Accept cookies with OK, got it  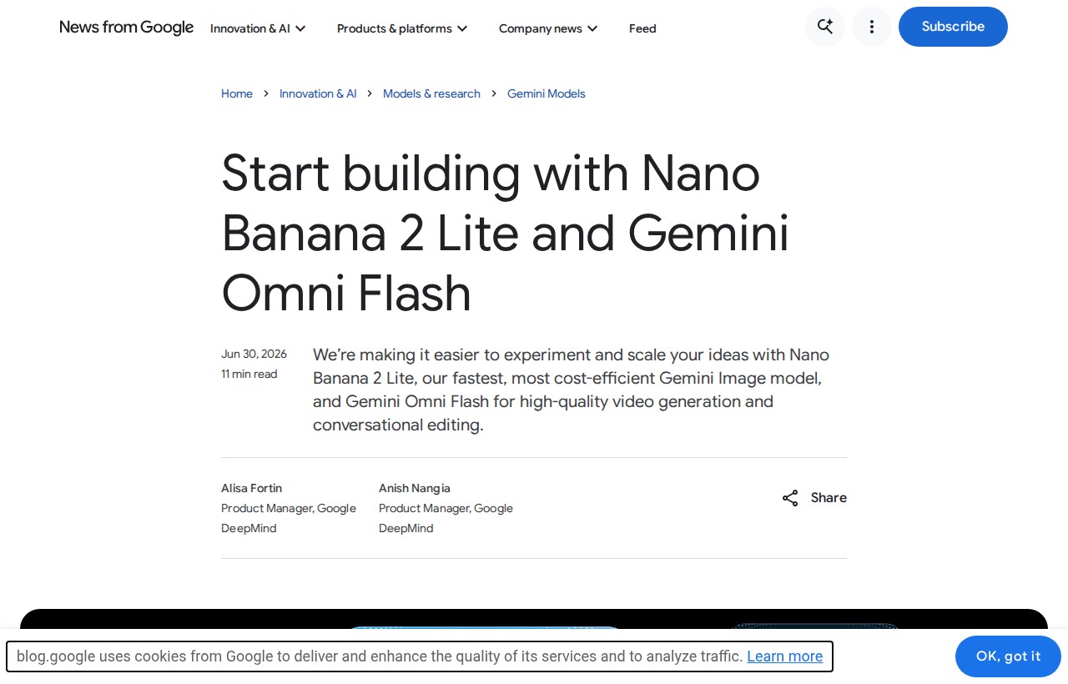(1008, 656)
